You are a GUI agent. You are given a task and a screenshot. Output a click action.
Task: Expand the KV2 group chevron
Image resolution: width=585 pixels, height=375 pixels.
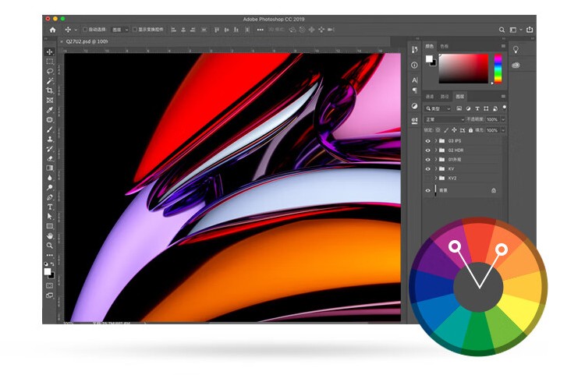tap(436, 179)
